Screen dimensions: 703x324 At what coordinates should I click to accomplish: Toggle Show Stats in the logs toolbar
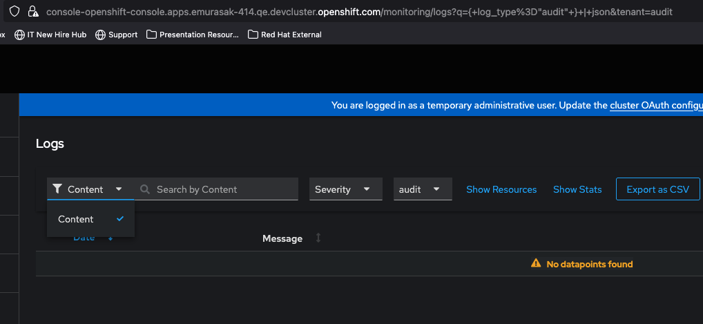[577, 189]
